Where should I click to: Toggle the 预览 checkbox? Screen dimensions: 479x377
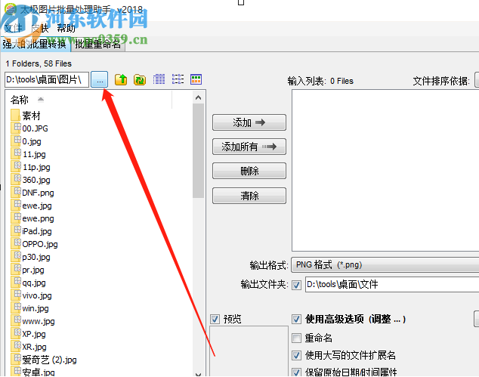pyautogui.click(x=215, y=320)
